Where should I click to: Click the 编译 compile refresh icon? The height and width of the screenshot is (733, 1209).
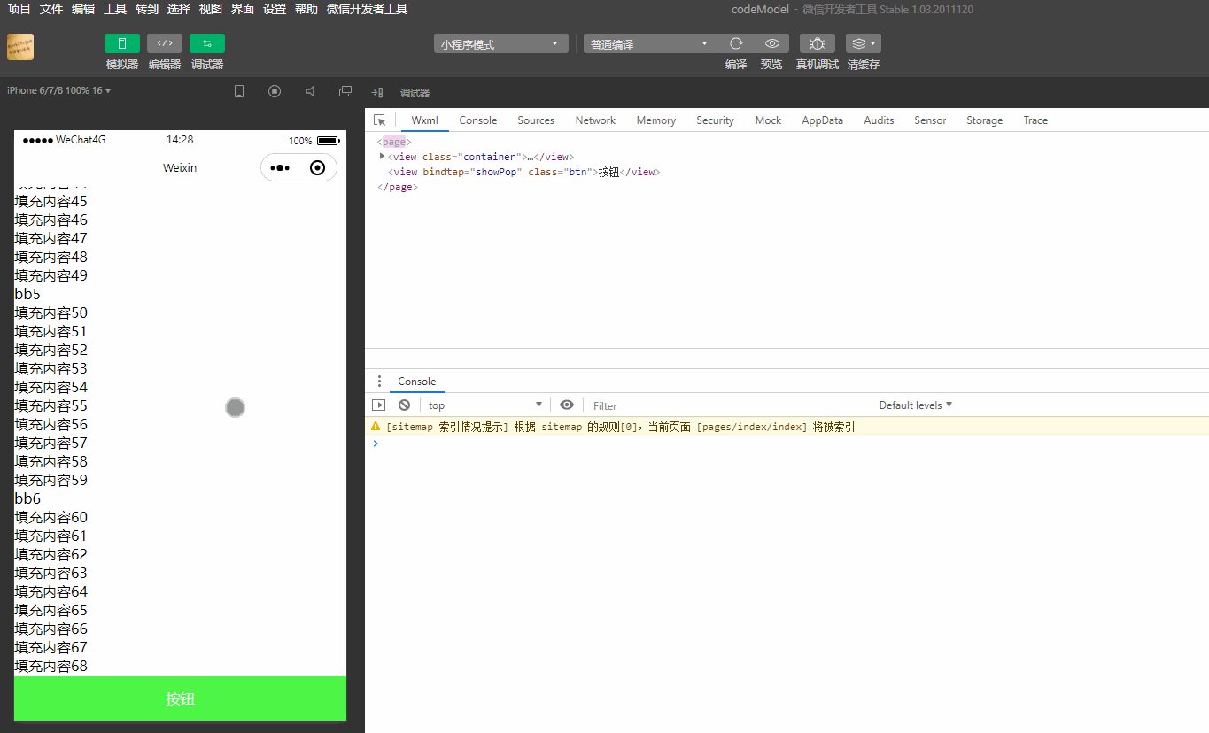coord(736,43)
